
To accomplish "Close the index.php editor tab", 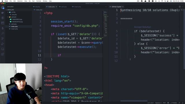I will click(56, 7).
